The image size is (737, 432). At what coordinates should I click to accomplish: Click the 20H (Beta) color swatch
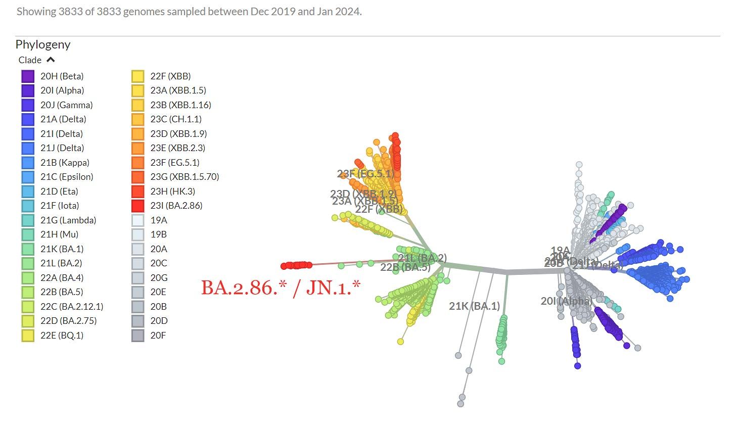pos(28,76)
